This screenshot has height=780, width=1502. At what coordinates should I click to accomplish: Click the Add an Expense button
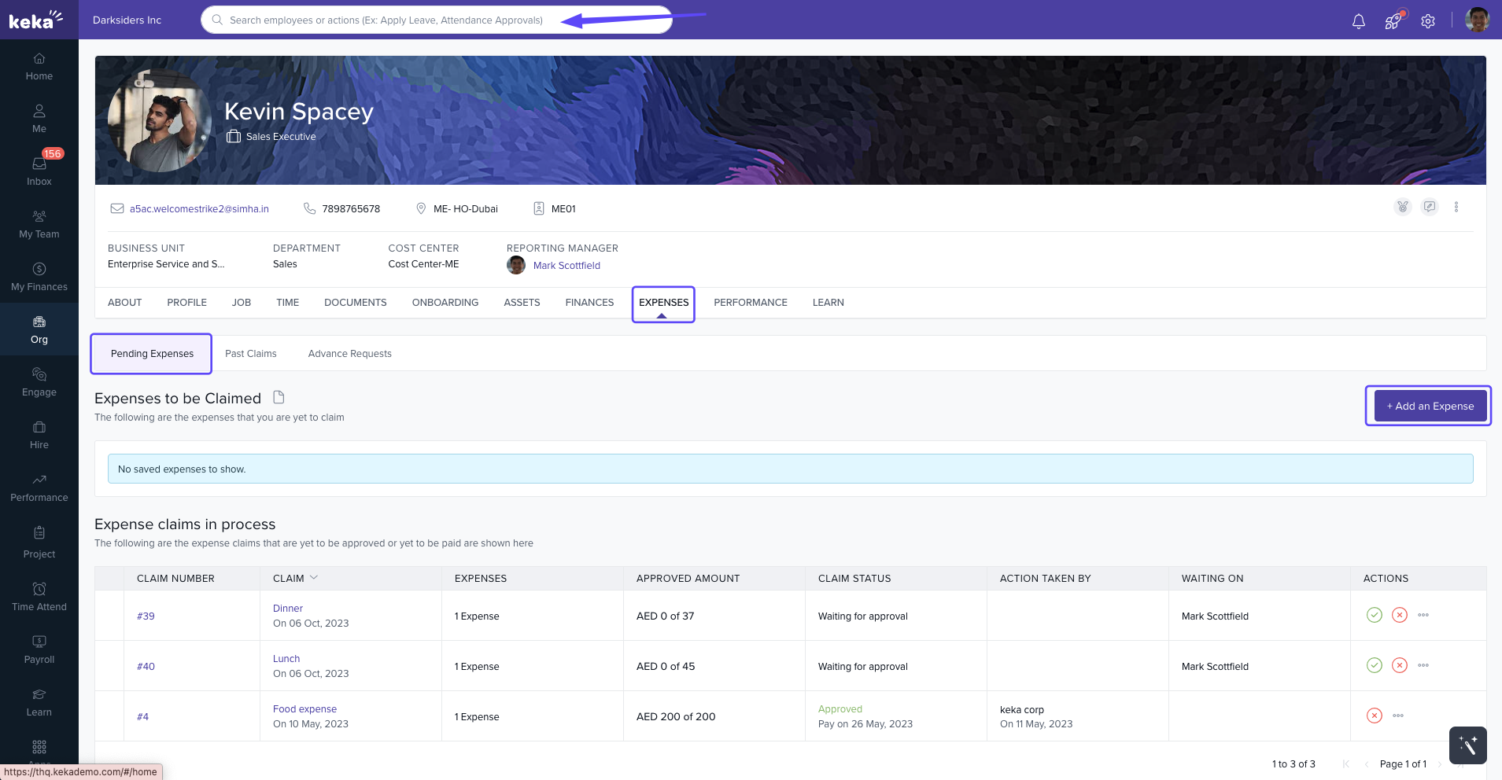(1430, 406)
